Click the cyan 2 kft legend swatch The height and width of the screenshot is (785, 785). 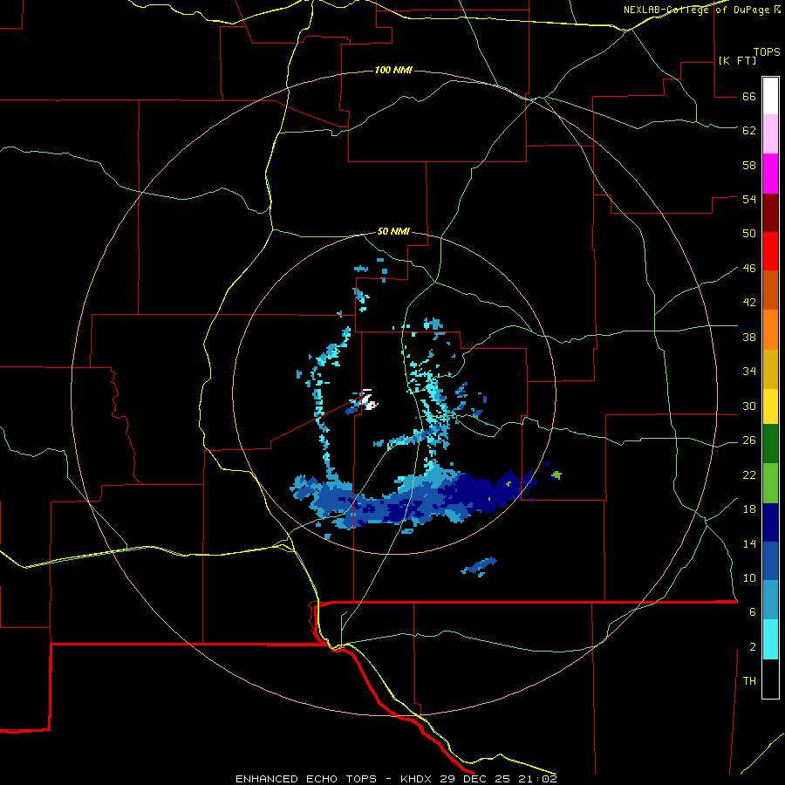[x=770, y=639]
